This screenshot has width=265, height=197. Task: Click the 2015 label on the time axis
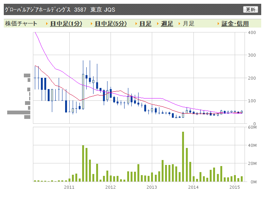[235, 187]
